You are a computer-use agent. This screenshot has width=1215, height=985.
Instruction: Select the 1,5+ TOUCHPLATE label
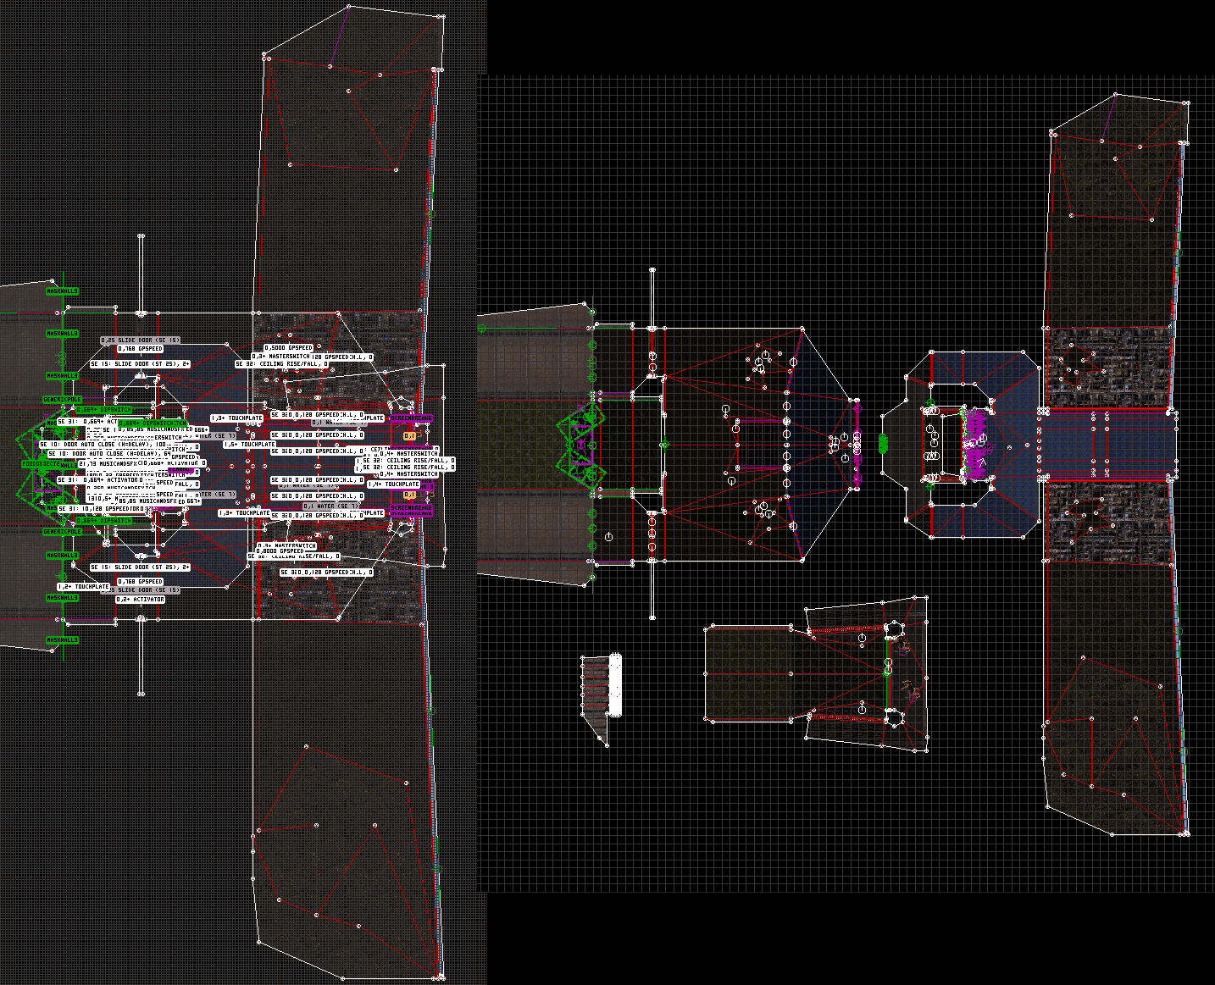point(249,444)
